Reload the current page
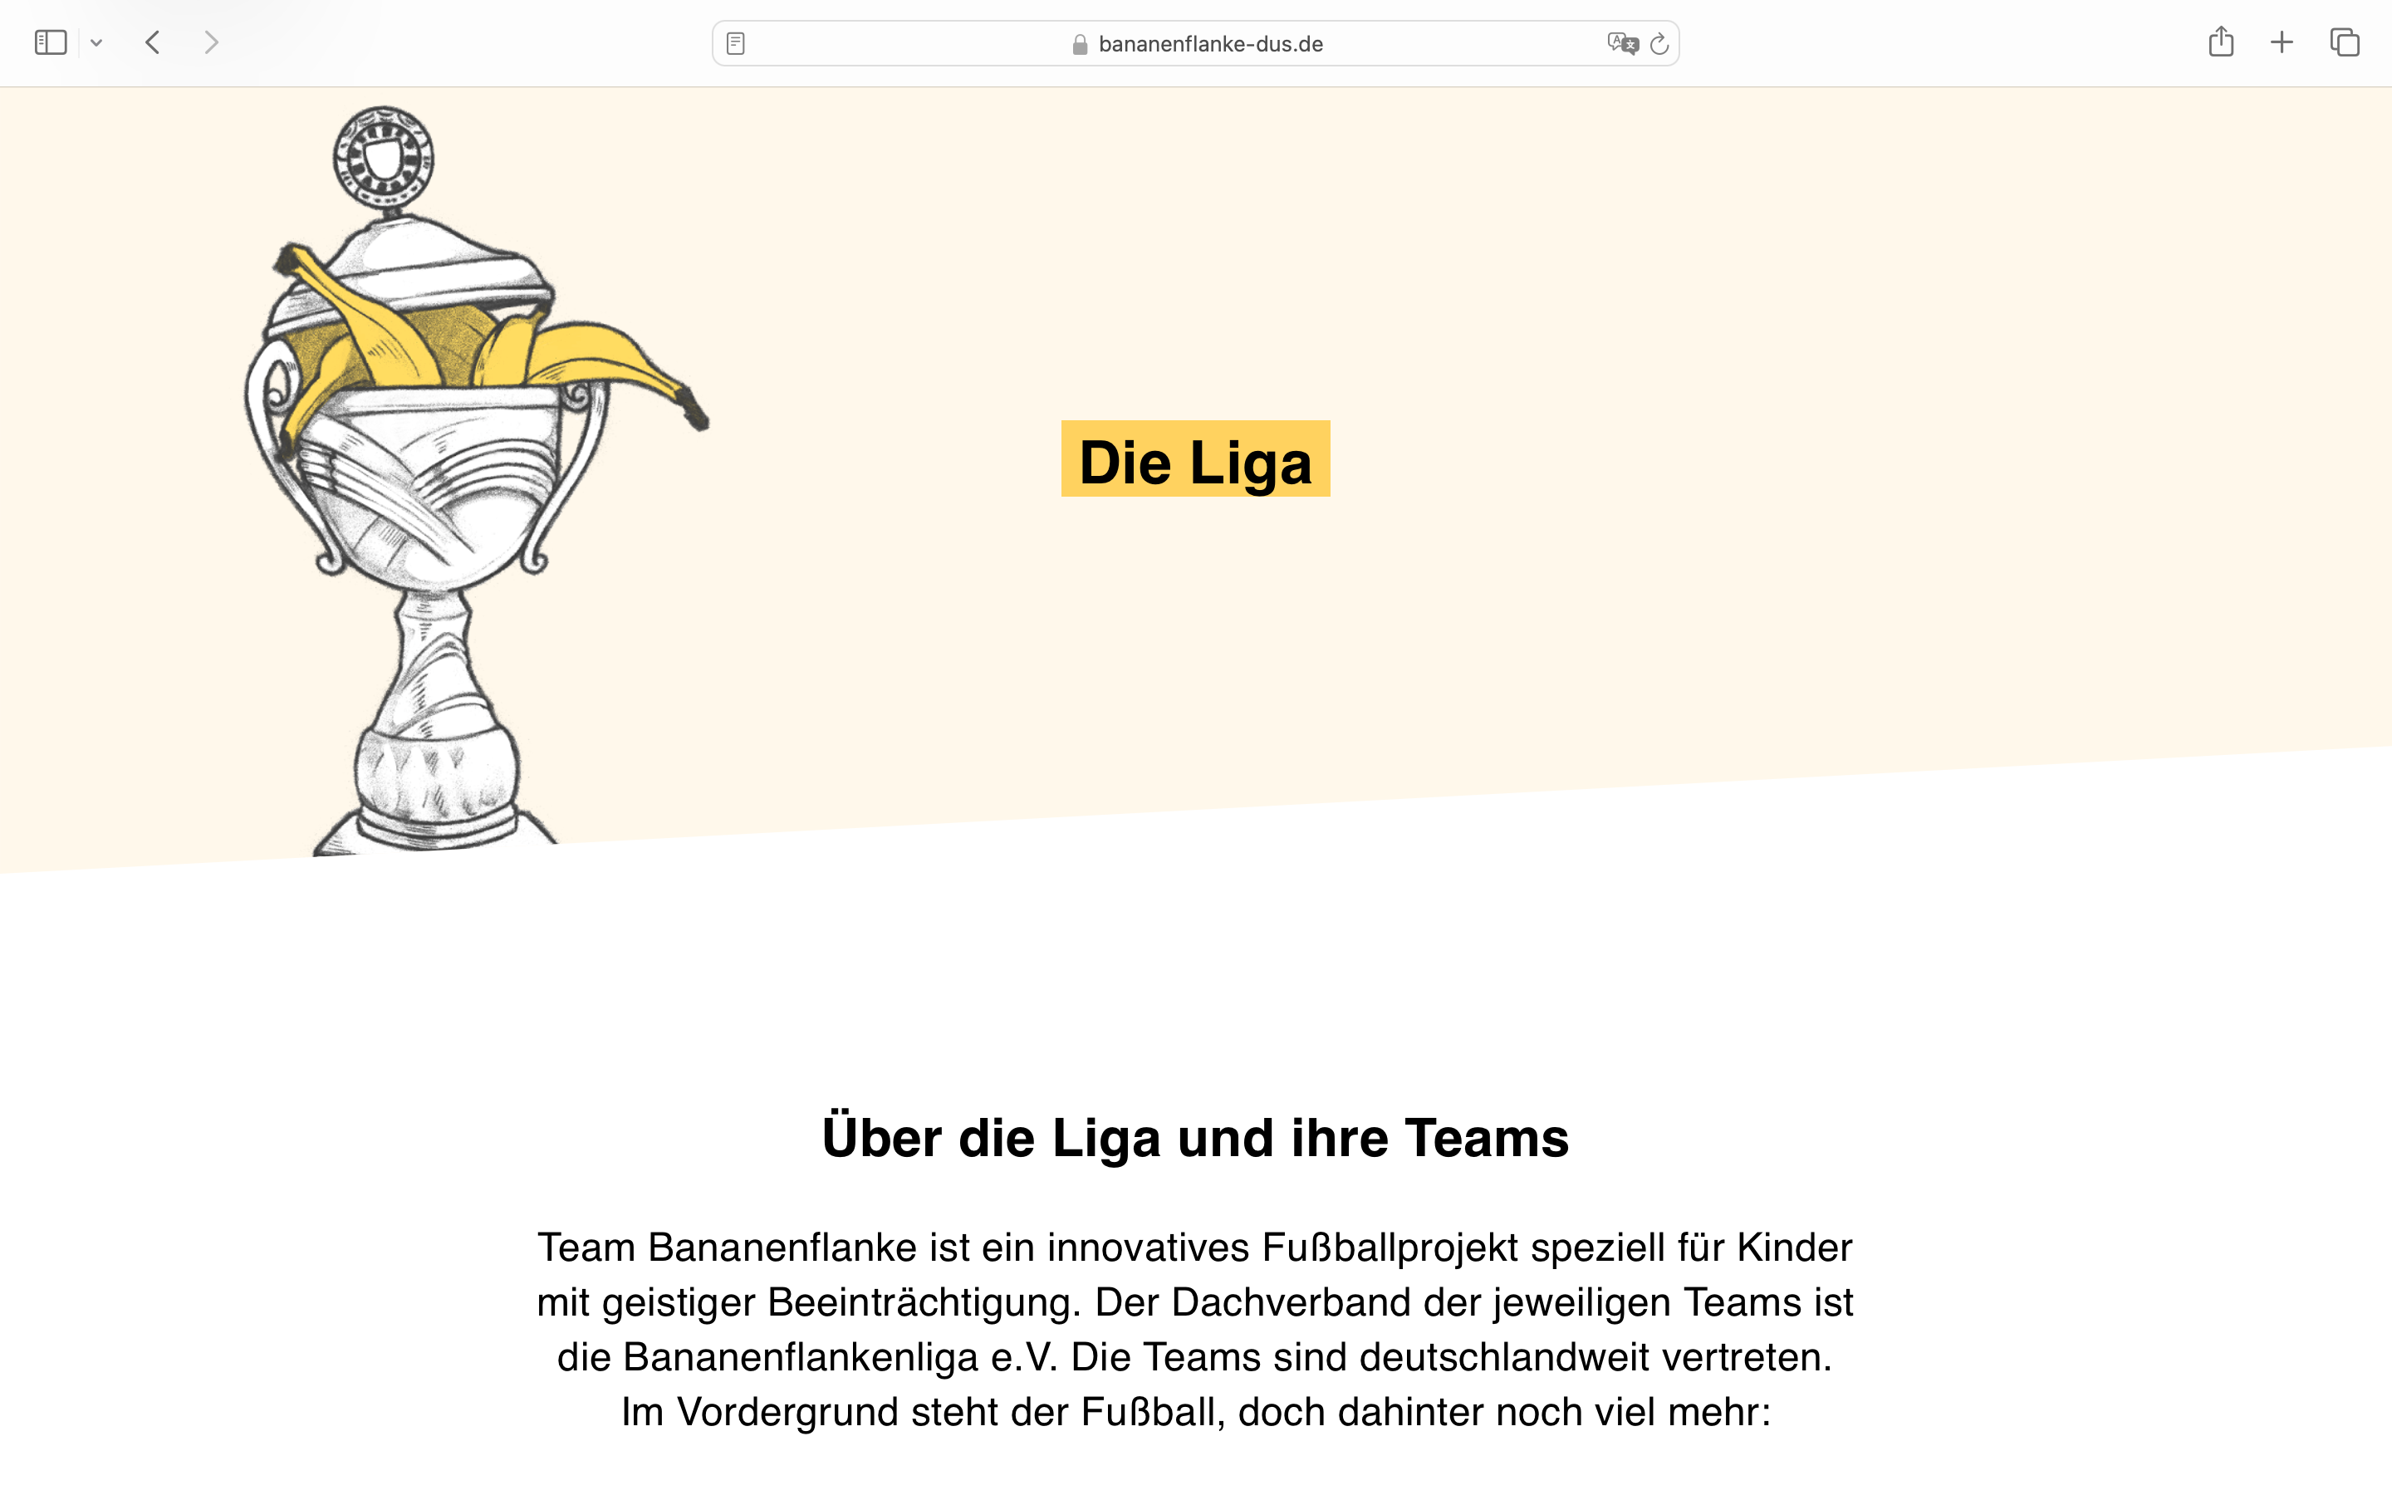This screenshot has width=2392, height=1495. pyautogui.click(x=1659, y=43)
